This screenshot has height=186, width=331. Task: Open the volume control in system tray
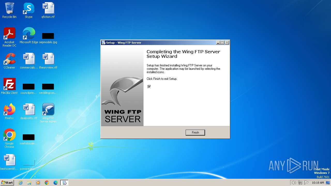point(294,183)
